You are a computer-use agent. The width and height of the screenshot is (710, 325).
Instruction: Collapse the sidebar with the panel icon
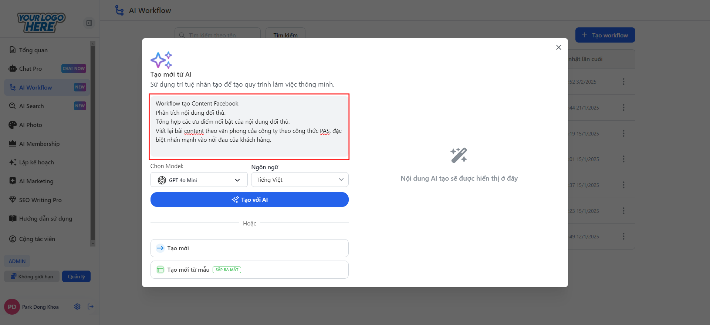pyautogui.click(x=89, y=23)
